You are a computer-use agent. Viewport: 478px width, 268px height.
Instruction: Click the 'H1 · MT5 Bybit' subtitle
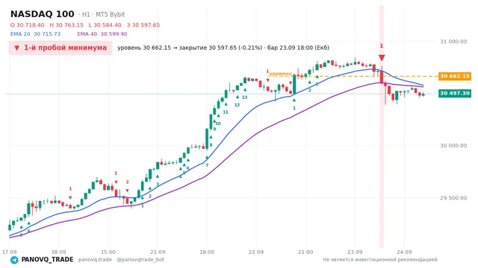pyautogui.click(x=103, y=15)
